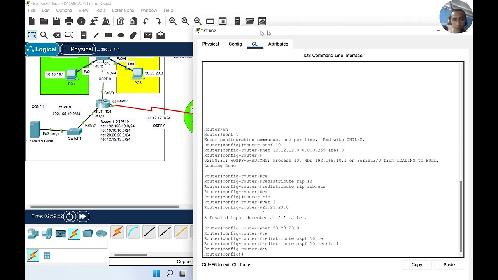Undo the last action
The image size is (498, 280).
pyautogui.click(x=146, y=21)
